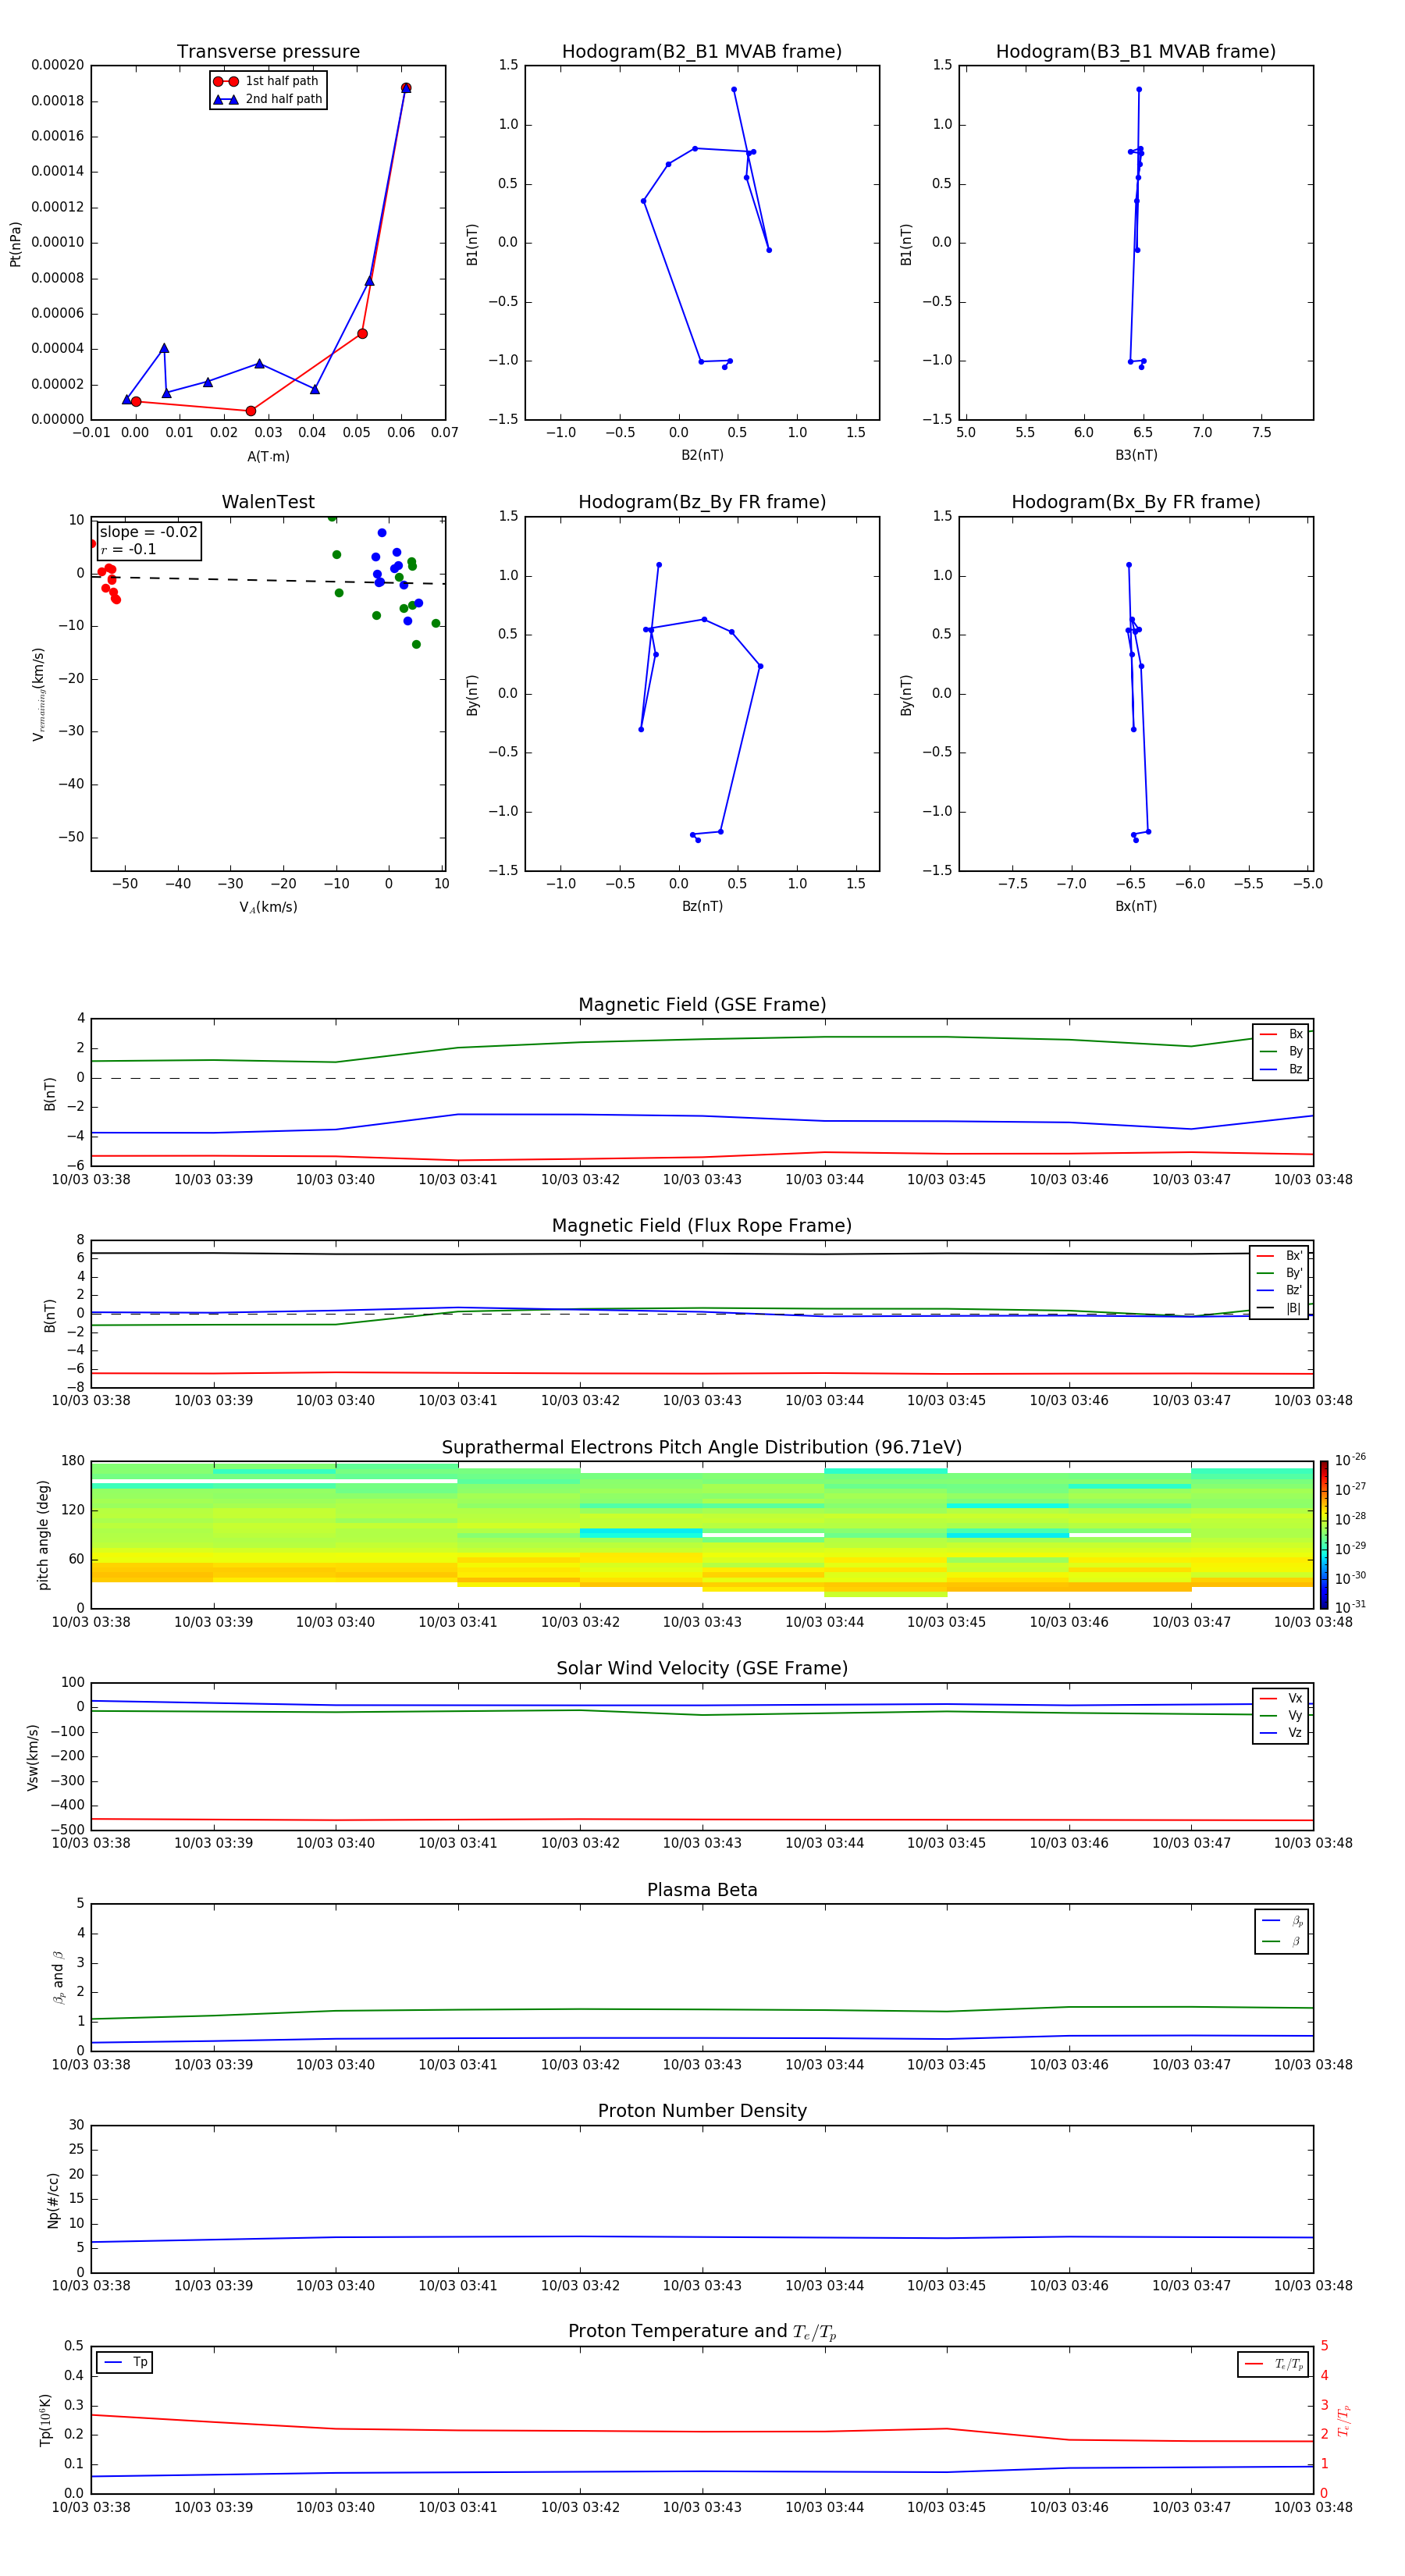Click the Te/Tp legend box in temperature panel
The height and width of the screenshot is (2576, 1405).
pyautogui.click(x=1272, y=2365)
